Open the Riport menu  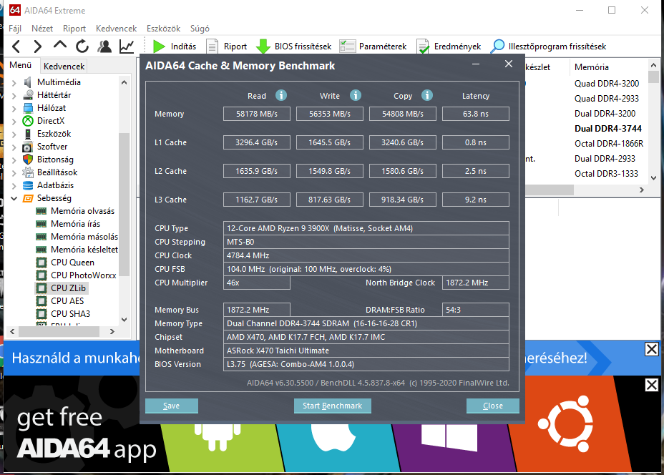point(74,29)
